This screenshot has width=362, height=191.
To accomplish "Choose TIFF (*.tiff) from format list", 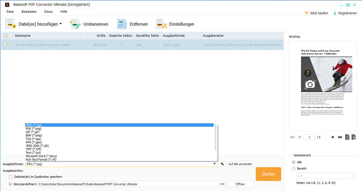I will click(119, 149).
